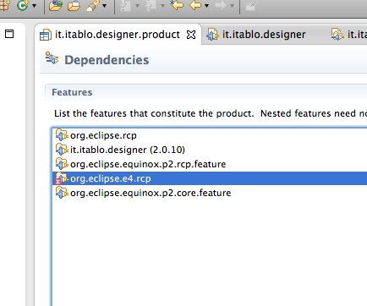Click the Dependencies header icon
This screenshot has width=367, height=306.
(x=52, y=58)
